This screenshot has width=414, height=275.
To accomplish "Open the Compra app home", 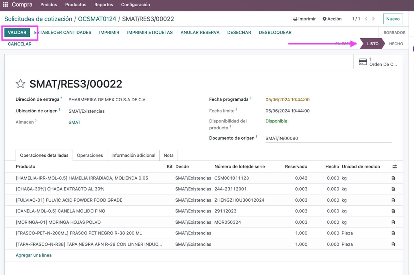I will coord(22,5).
